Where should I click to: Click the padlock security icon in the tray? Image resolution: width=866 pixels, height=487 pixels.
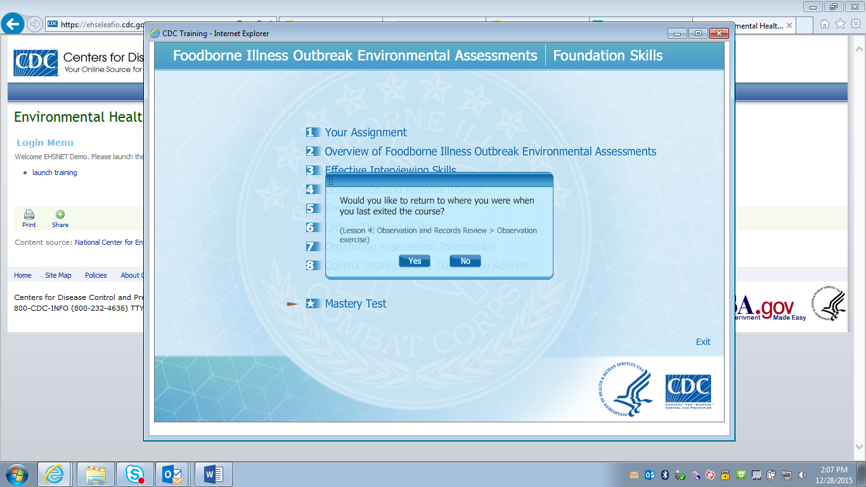click(x=725, y=475)
